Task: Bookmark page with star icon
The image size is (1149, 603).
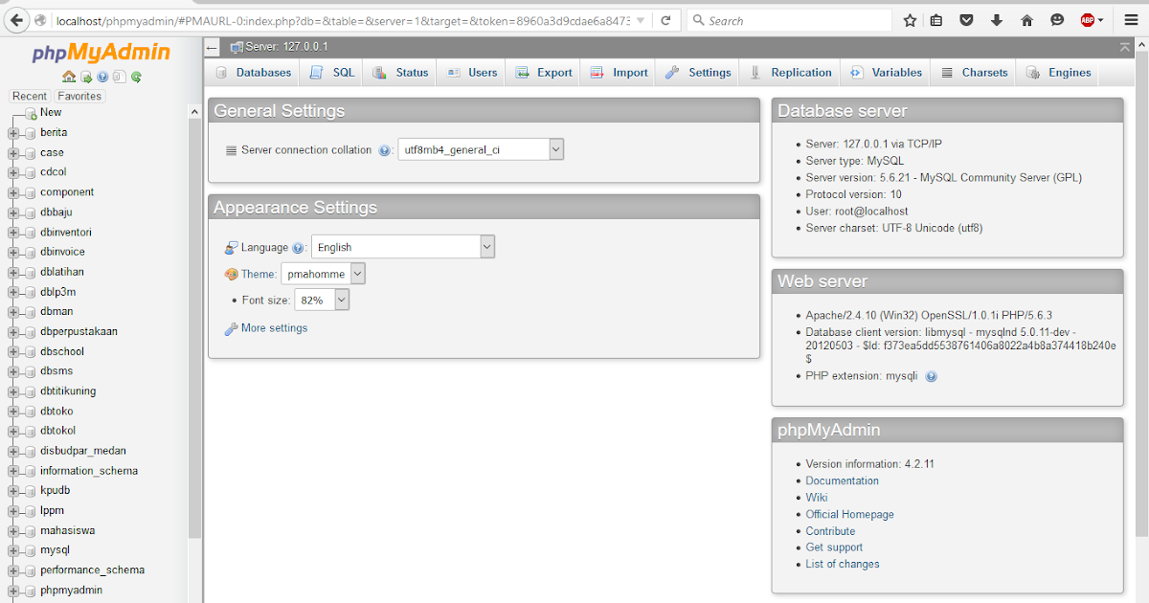Action: click(910, 20)
